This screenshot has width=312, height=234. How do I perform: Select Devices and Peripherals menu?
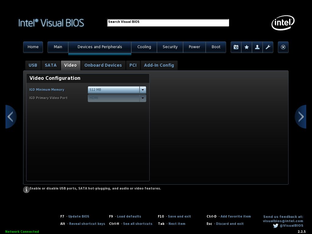(100, 47)
